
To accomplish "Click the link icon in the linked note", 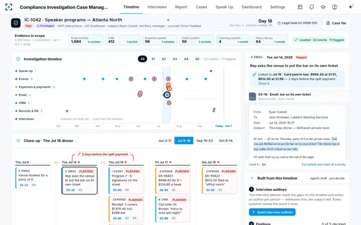I will click(254, 74).
